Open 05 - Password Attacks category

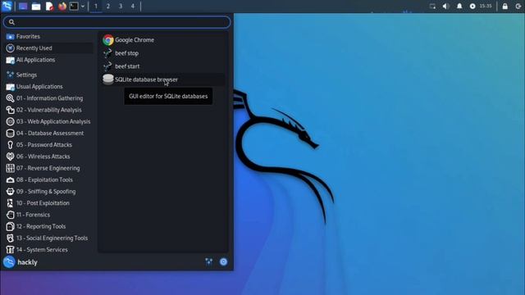(49, 145)
